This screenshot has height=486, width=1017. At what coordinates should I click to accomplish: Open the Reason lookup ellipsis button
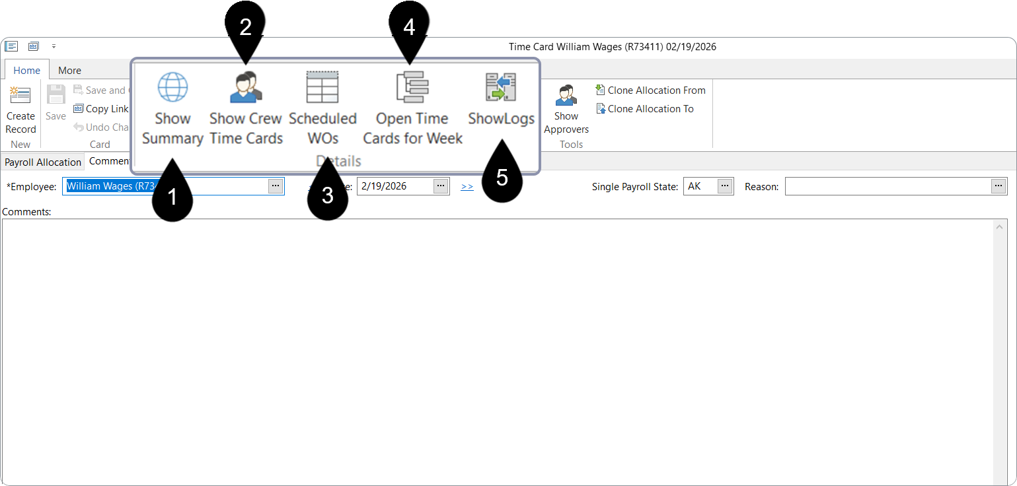tap(998, 186)
